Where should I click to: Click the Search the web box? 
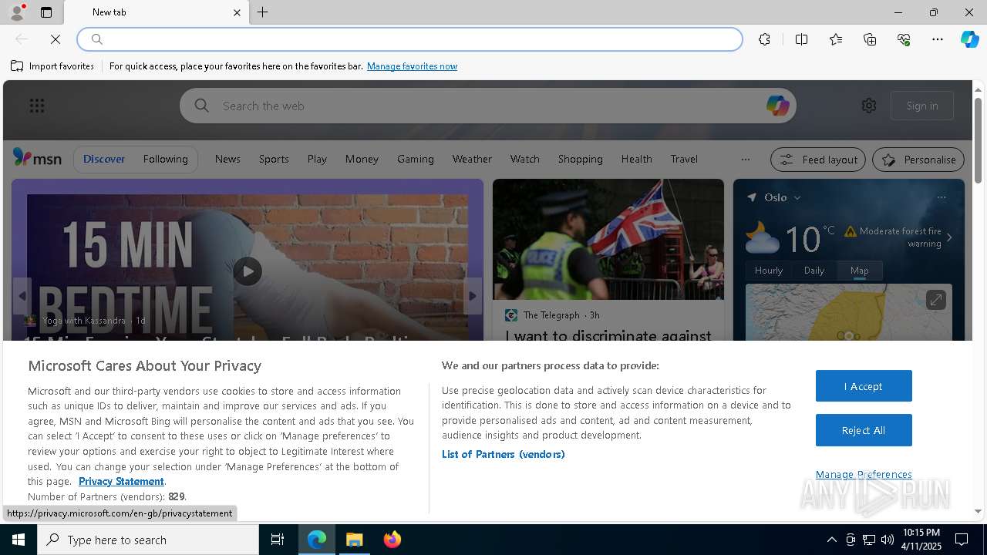coord(488,106)
